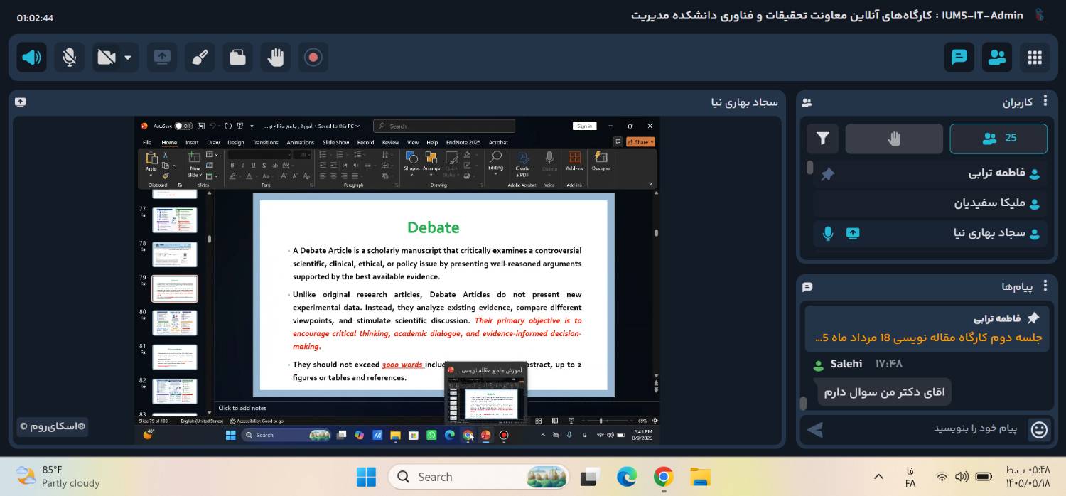Click the Paste button in the Clipboard group
The height and width of the screenshot is (496, 1066).
tap(151, 163)
